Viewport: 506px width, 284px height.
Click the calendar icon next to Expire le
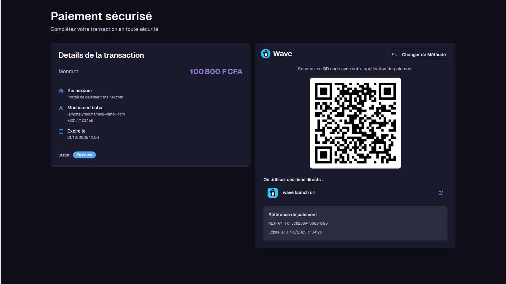[x=61, y=131]
